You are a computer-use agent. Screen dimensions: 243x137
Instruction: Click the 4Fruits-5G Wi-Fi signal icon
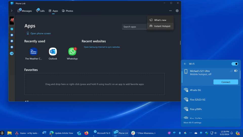pos(186,90)
